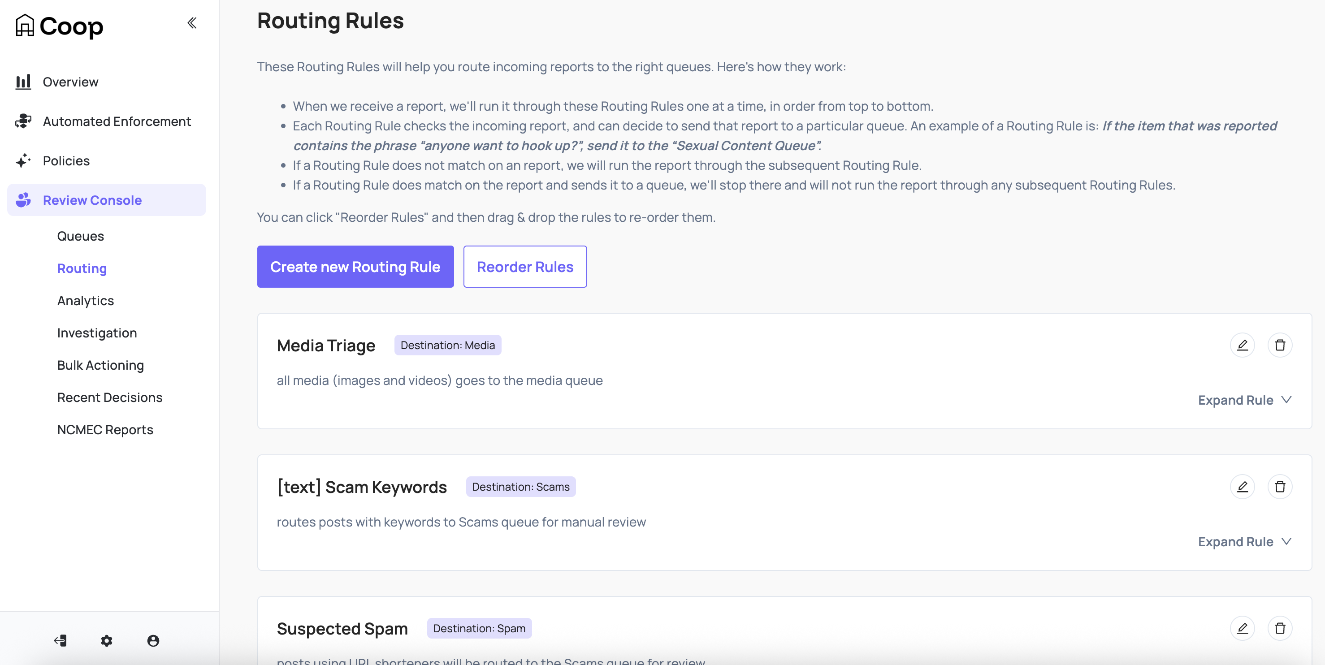Screen dimensions: 1325x665
Task: Open the NCMEC Reports section
Action: [x=105, y=429]
